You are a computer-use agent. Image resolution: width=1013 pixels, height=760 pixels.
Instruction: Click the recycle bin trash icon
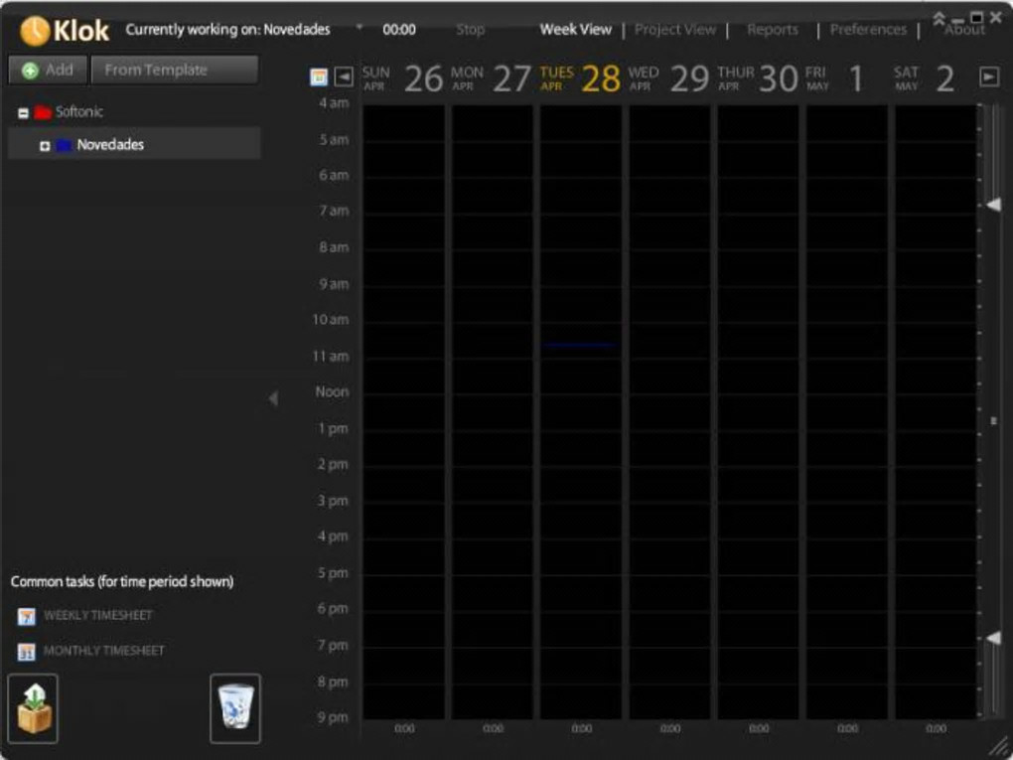pyautogui.click(x=235, y=709)
